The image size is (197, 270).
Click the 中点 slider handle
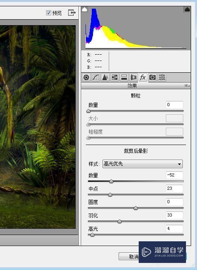point(110,195)
